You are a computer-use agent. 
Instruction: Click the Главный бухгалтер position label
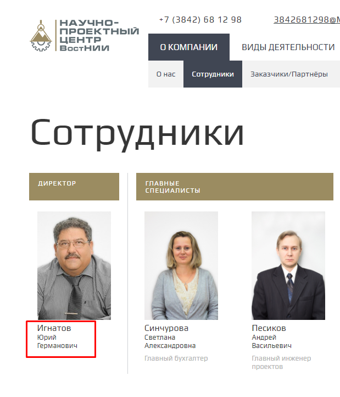(x=176, y=358)
